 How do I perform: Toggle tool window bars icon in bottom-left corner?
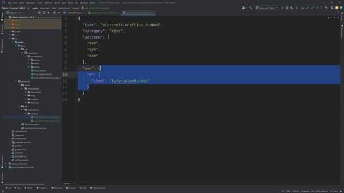3,191
